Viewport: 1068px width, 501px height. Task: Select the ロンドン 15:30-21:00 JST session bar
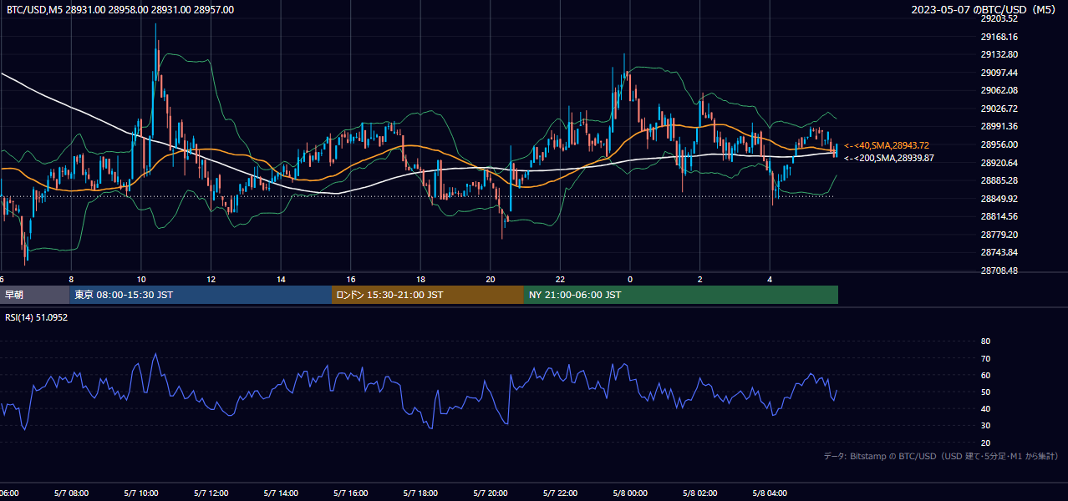(x=428, y=295)
